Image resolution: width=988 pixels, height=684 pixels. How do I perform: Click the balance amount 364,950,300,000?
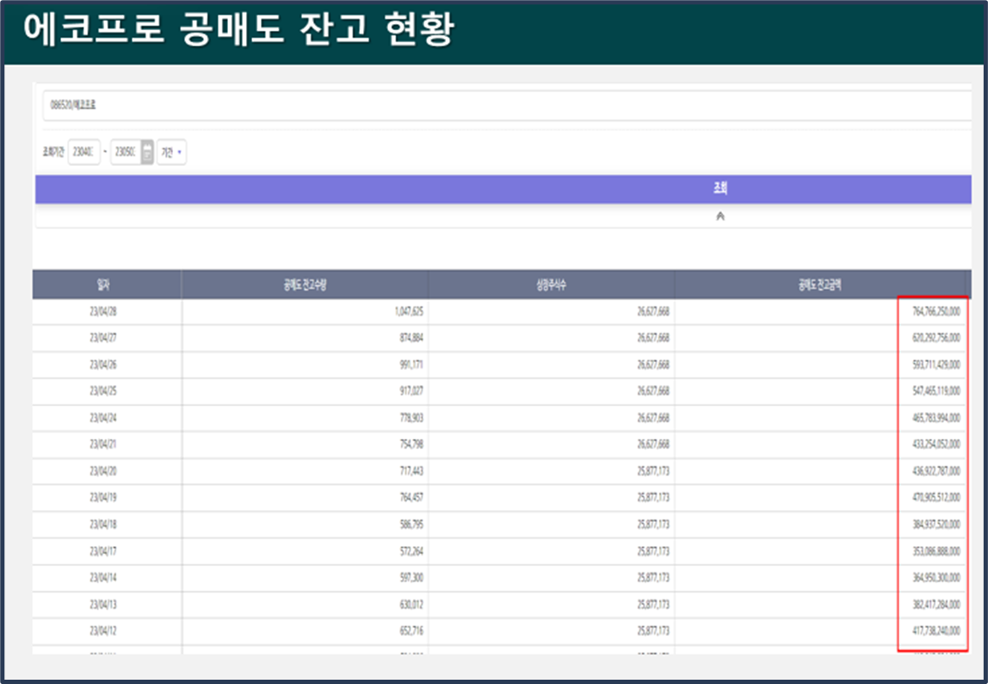(x=936, y=577)
